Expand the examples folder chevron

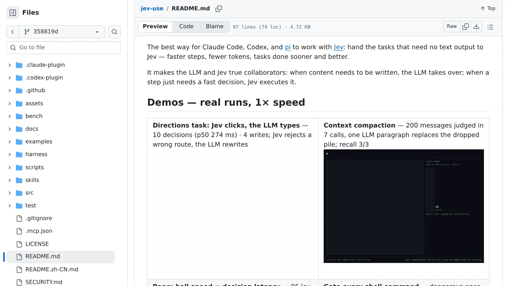point(10,141)
